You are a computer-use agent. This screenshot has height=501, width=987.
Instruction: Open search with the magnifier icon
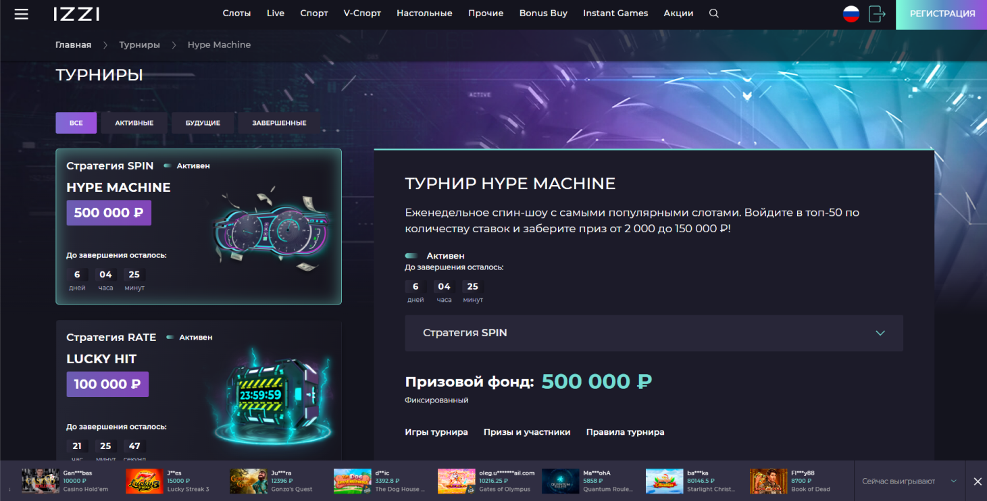tap(714, 14)
